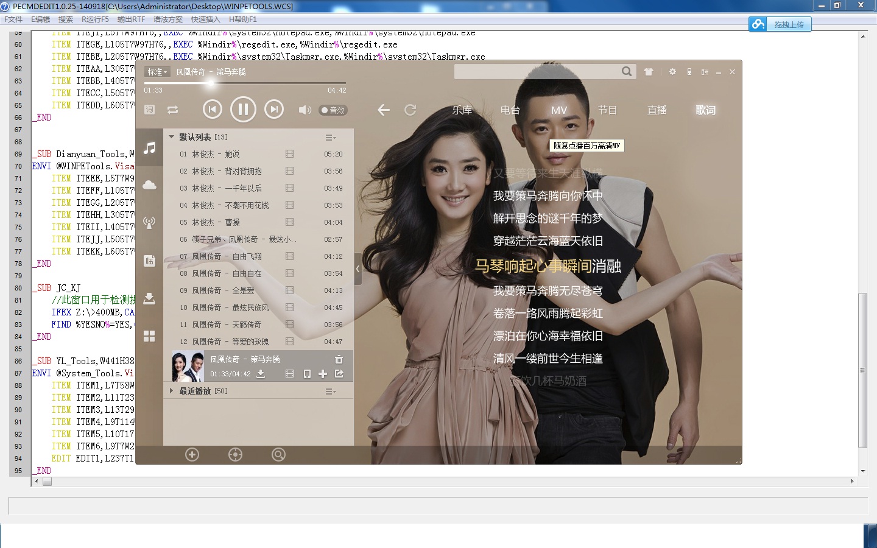Viewport: 877px width, 548px height.
Task: Switch to the 歌词 tab
Action: click(x=706, y=110)
